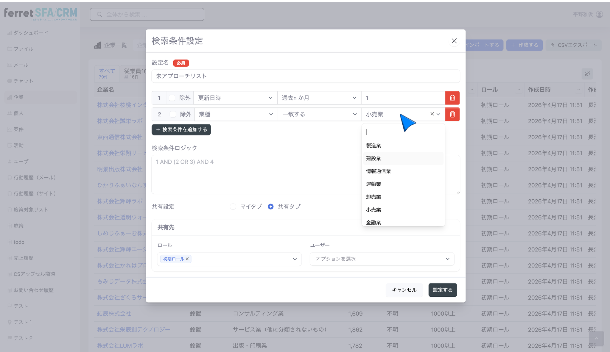Image resolution: width=610 pixels, height=352 pixels.
Task: Click the 全体から検索 search box
Action: 147,14
